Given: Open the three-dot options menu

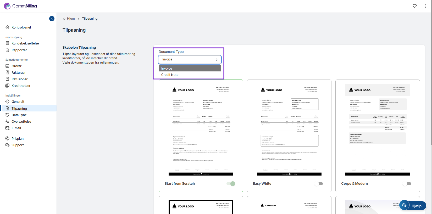Looking at the screenshot, I should [425, 6].
